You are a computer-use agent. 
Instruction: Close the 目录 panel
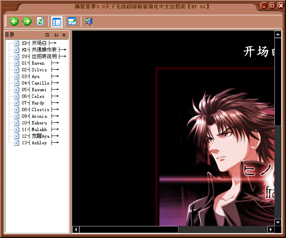coord(64,35)
